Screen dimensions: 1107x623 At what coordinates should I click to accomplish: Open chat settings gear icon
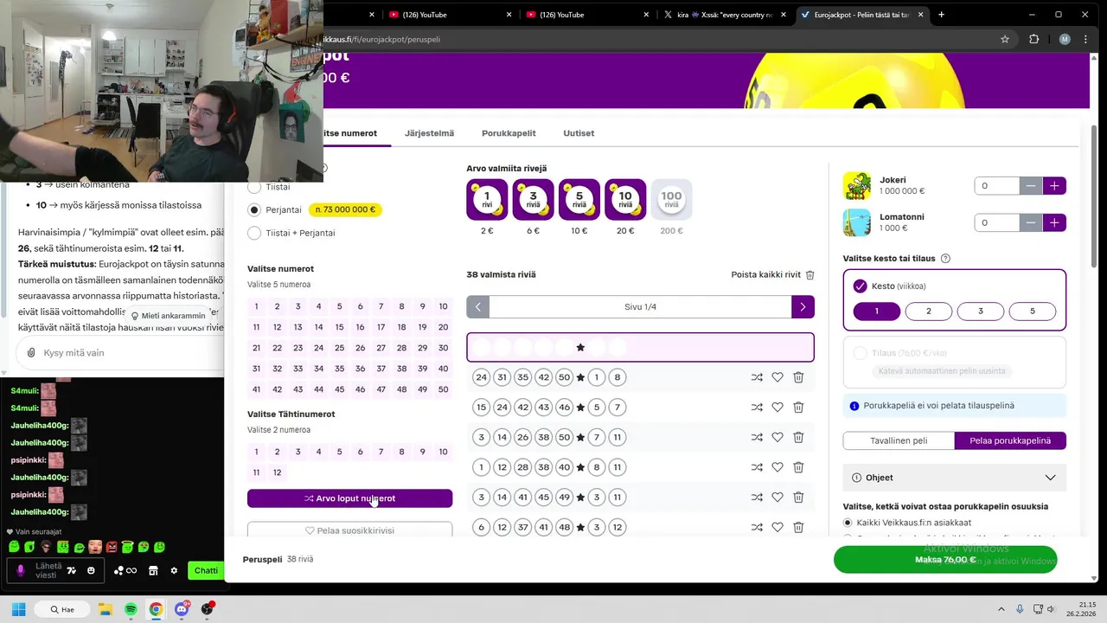pos(174,571)
